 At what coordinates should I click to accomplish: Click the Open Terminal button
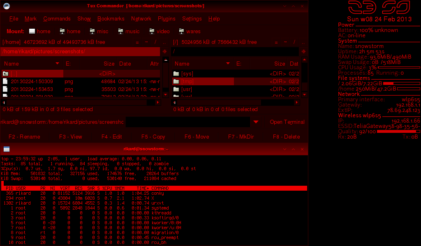287,122
